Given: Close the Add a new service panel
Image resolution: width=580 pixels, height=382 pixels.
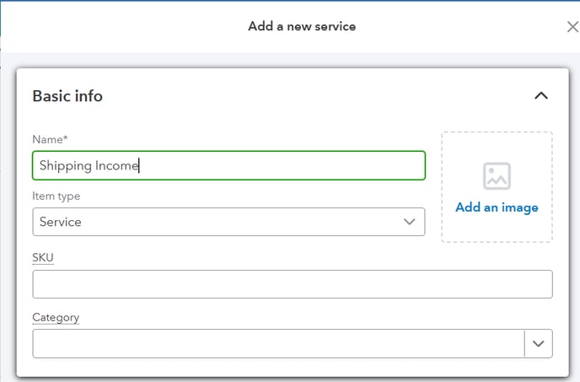Looking at the screenshot, I should 572,27.
